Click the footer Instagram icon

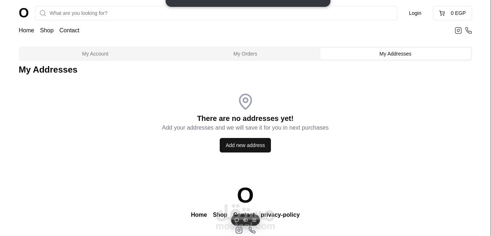pyautogui.click(x=239, y=230)
